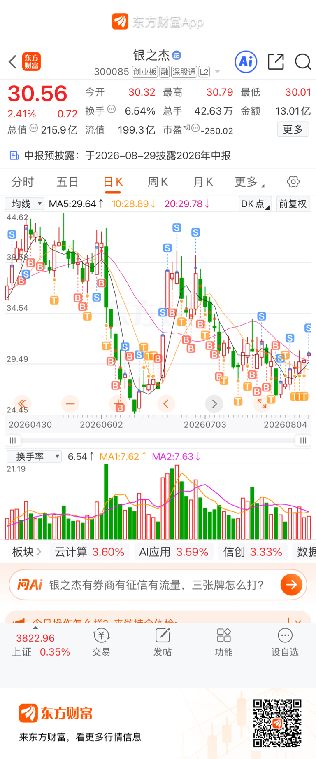316x759 pixels.
Task: Move chart right with grey chevron
Action: point(214,404)
